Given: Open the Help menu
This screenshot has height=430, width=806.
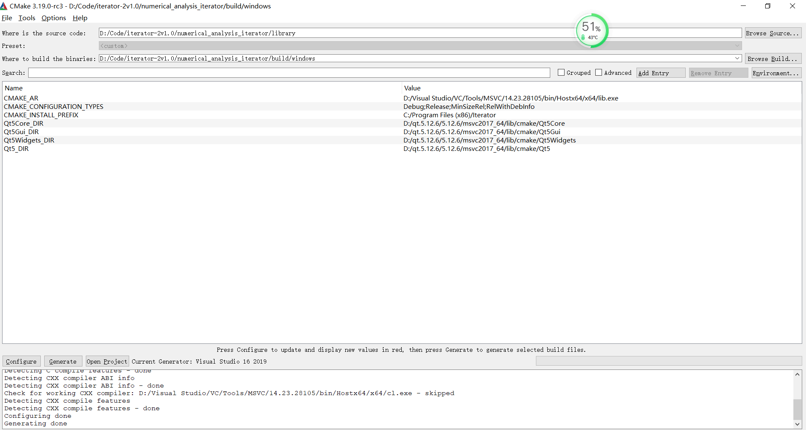Looking at the screenshot, I should coord(80,18).
